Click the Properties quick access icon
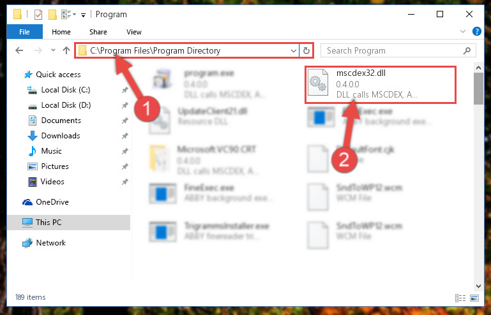 click(x=38, y=15)
